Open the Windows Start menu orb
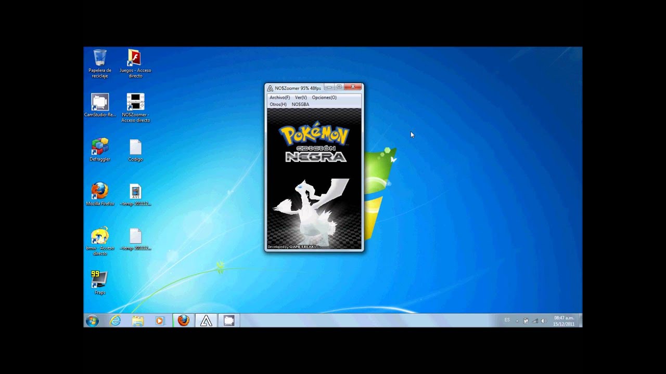The height and width of the screenshot is (374, 666). pos(92,320)
